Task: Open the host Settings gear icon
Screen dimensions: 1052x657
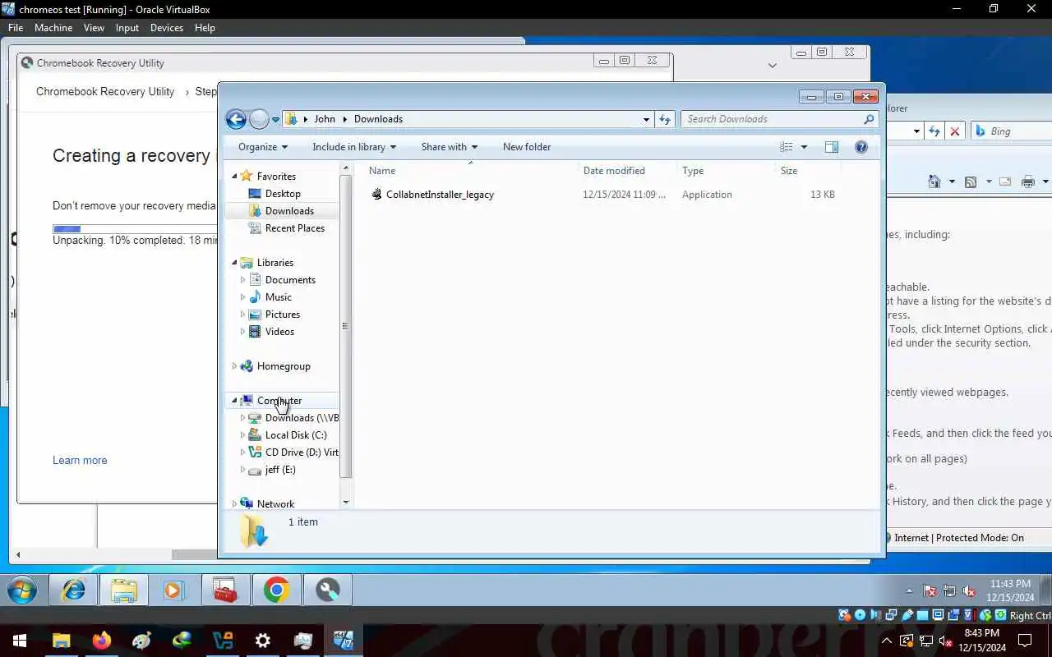Action: tap(263, 641)
